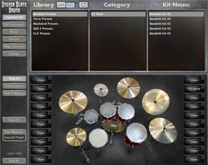This screenshot has height=165, width=208.
Task: Load Bendeth Kit 05
Action: click(x=176, y=14)
